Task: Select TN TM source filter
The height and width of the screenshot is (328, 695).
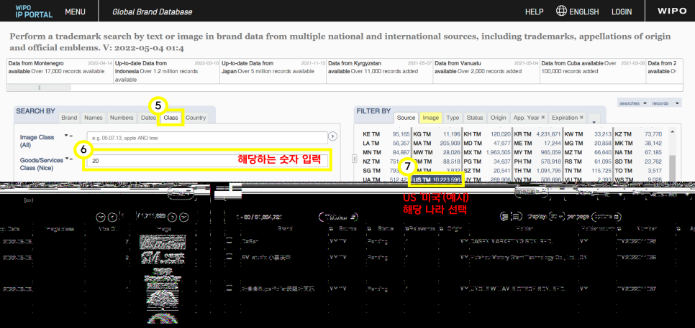Action: click(588, 171)
